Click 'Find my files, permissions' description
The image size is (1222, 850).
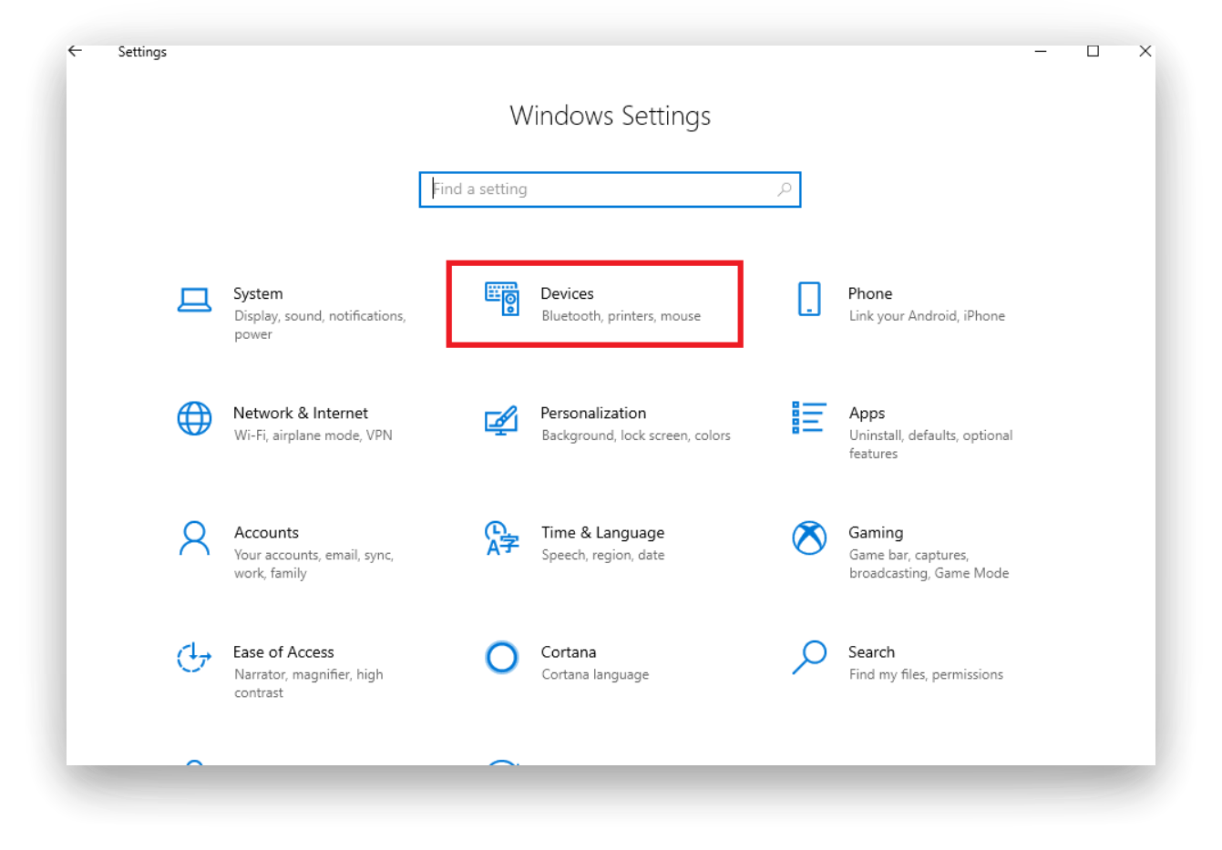[926, 674]
